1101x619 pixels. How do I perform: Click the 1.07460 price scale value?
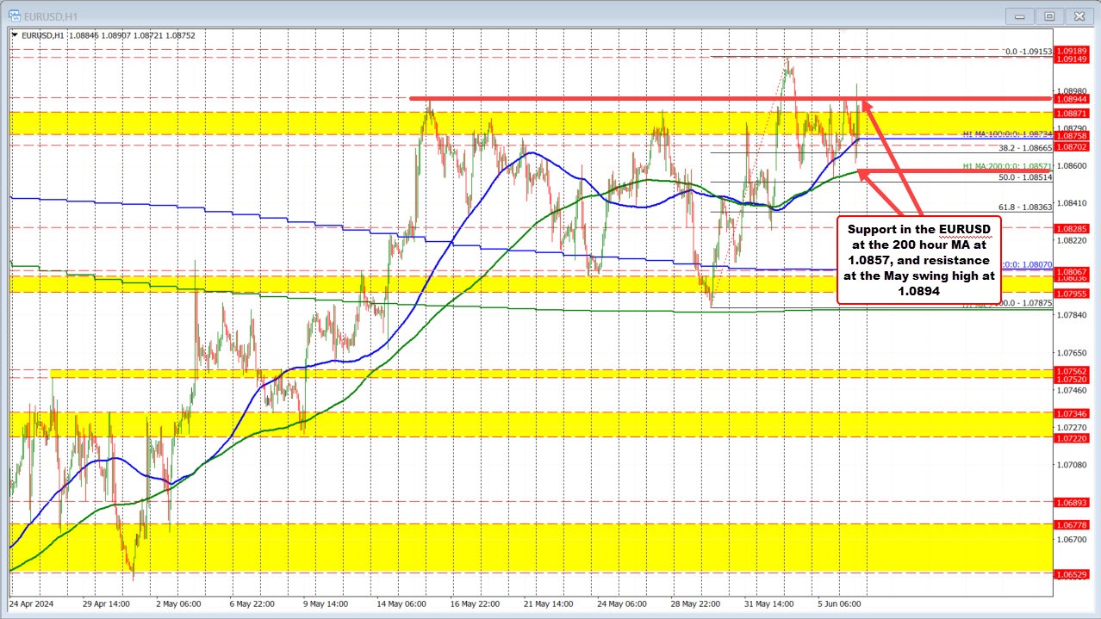(1072, 389)
